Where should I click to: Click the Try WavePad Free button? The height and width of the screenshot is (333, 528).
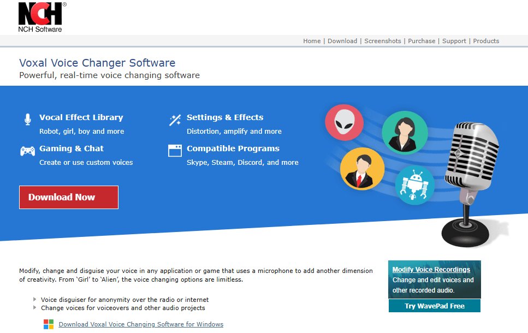tap(435, 306)
